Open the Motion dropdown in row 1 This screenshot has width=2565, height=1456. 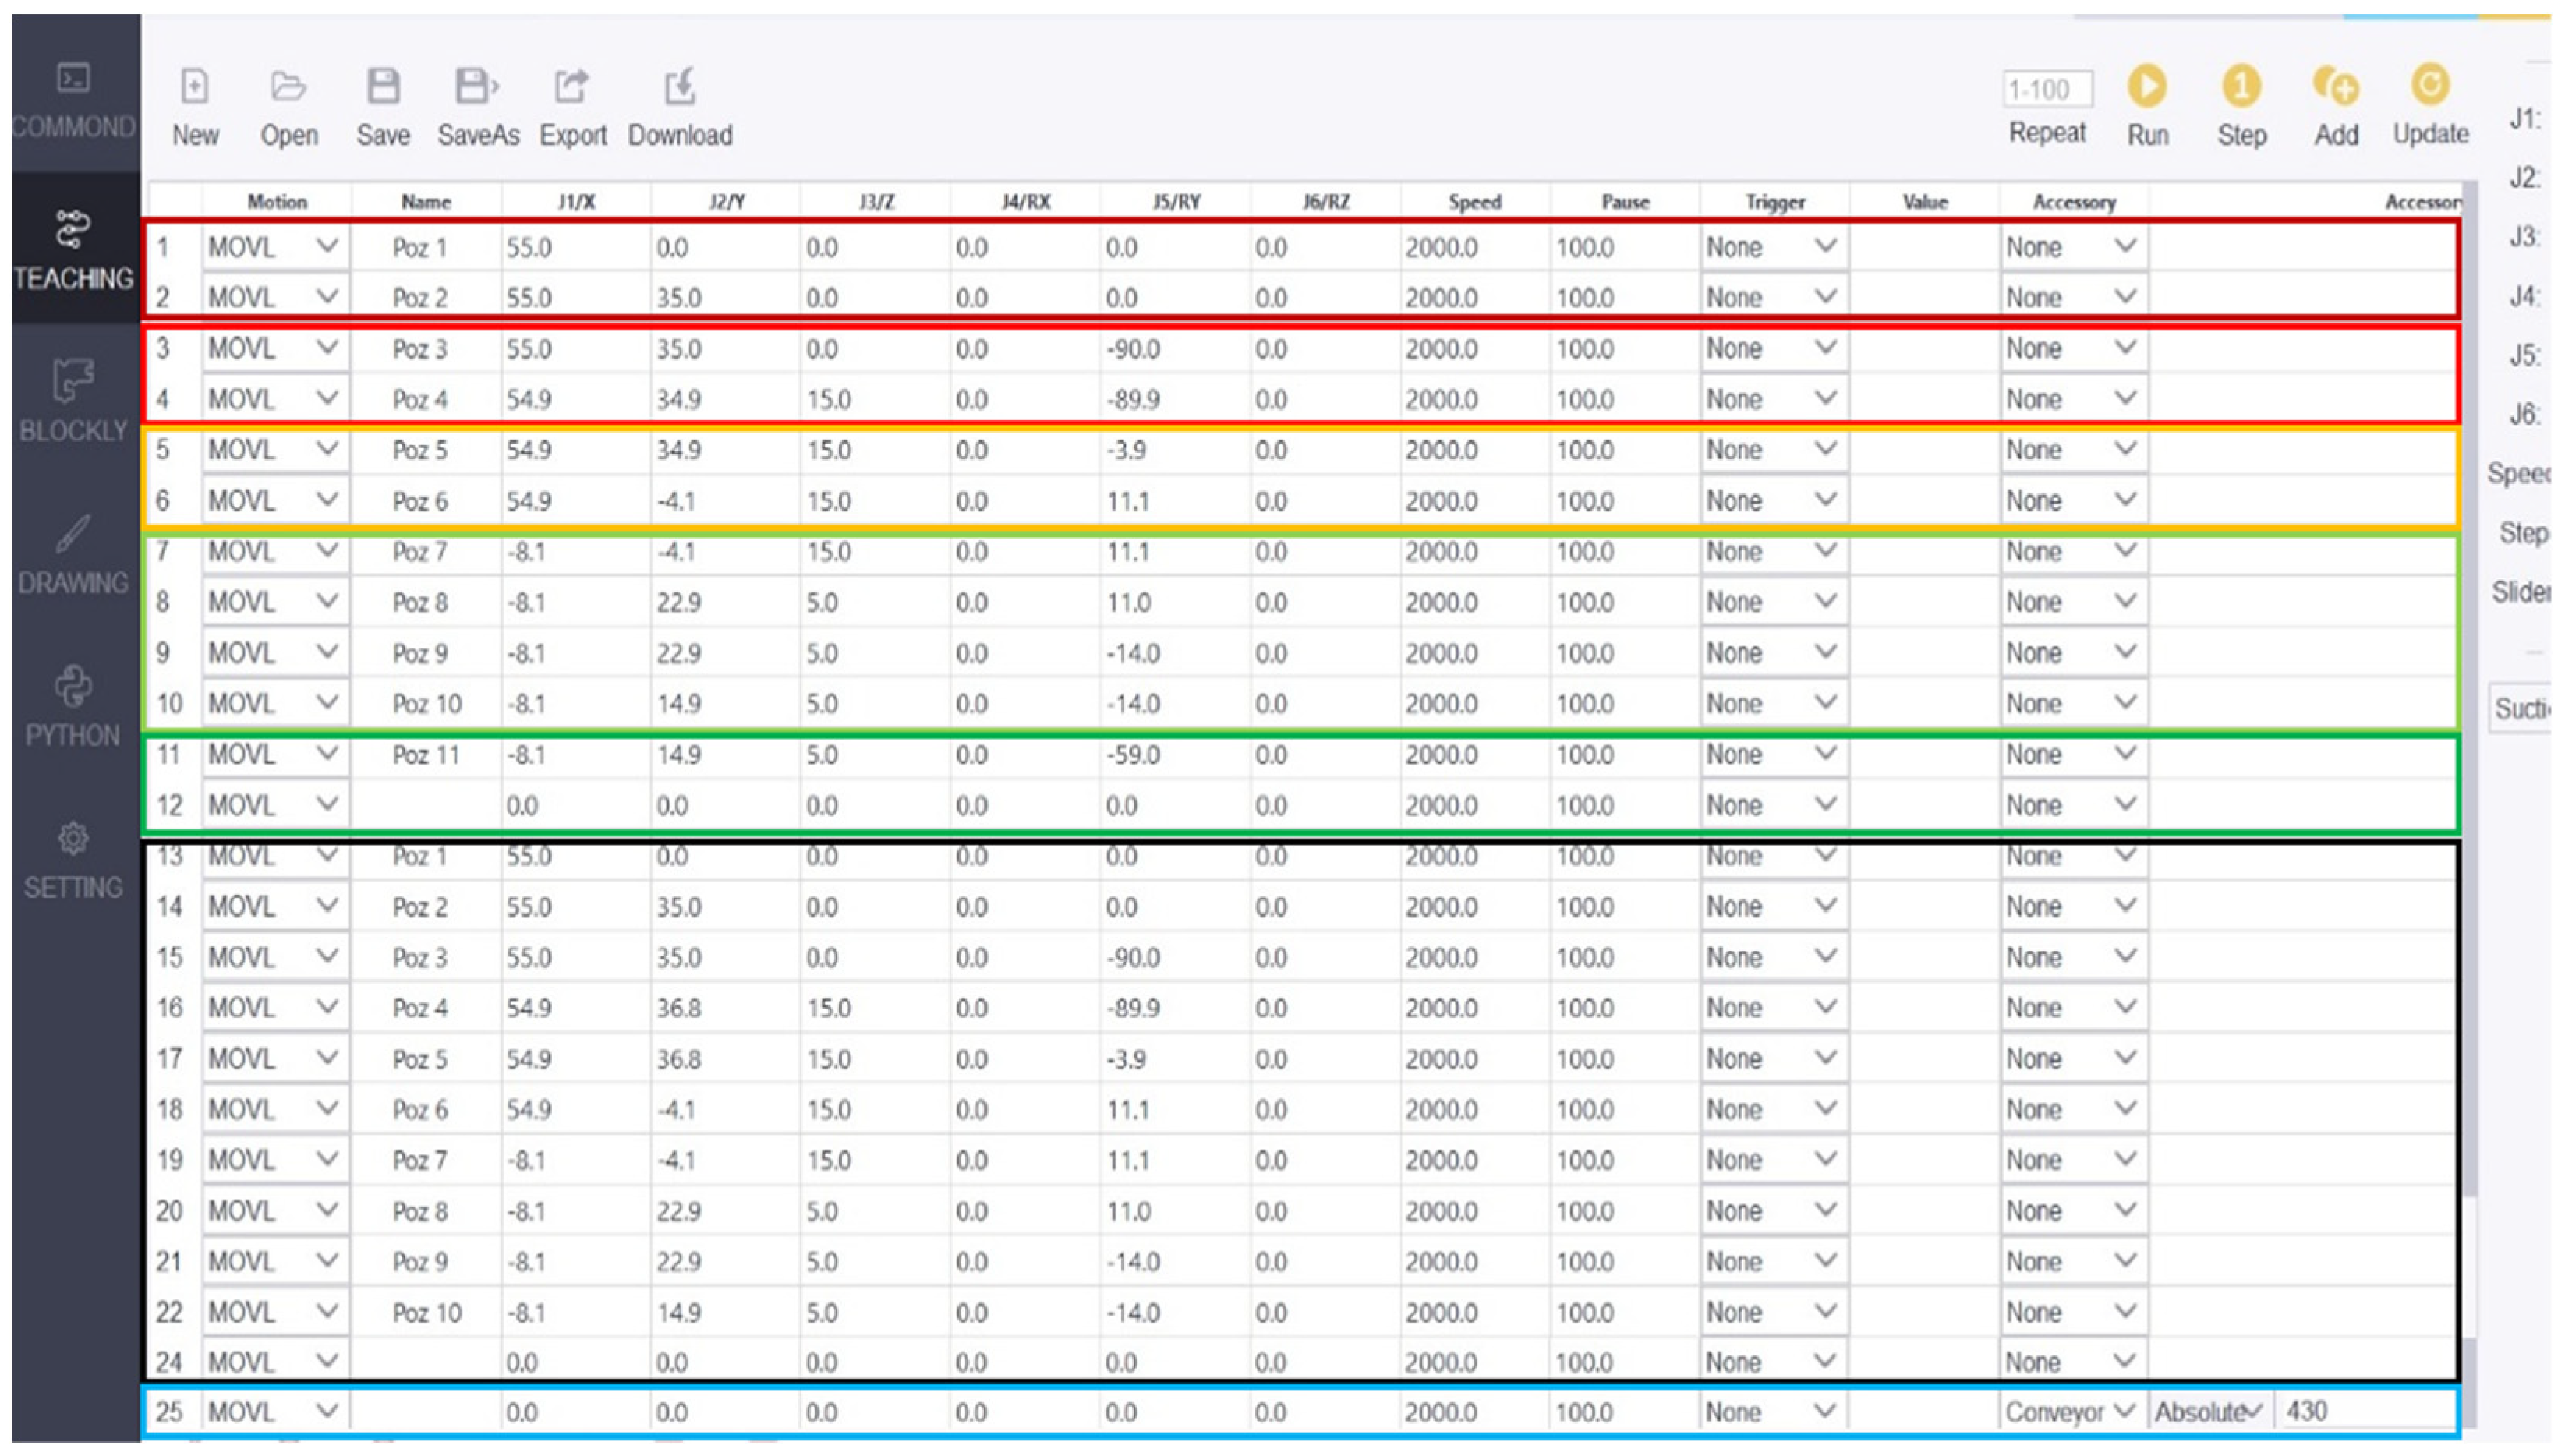(275, 246)
